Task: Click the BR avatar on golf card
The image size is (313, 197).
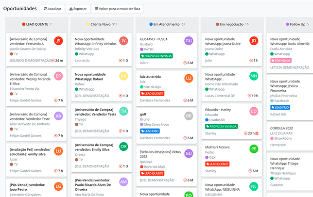Action: tap(189, 116)
